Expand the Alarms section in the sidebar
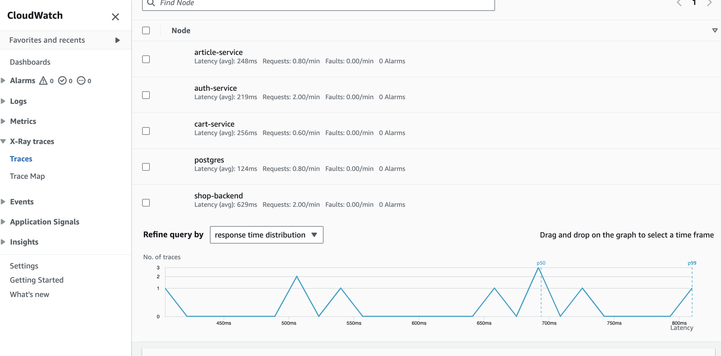Viewport: 721px width, 356px height. pos(3,80)
